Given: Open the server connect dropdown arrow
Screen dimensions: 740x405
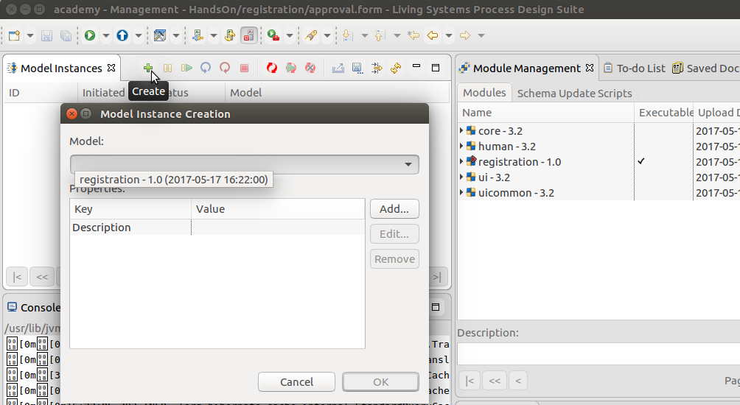Looking at the screenshot, I should pos(214,36).
